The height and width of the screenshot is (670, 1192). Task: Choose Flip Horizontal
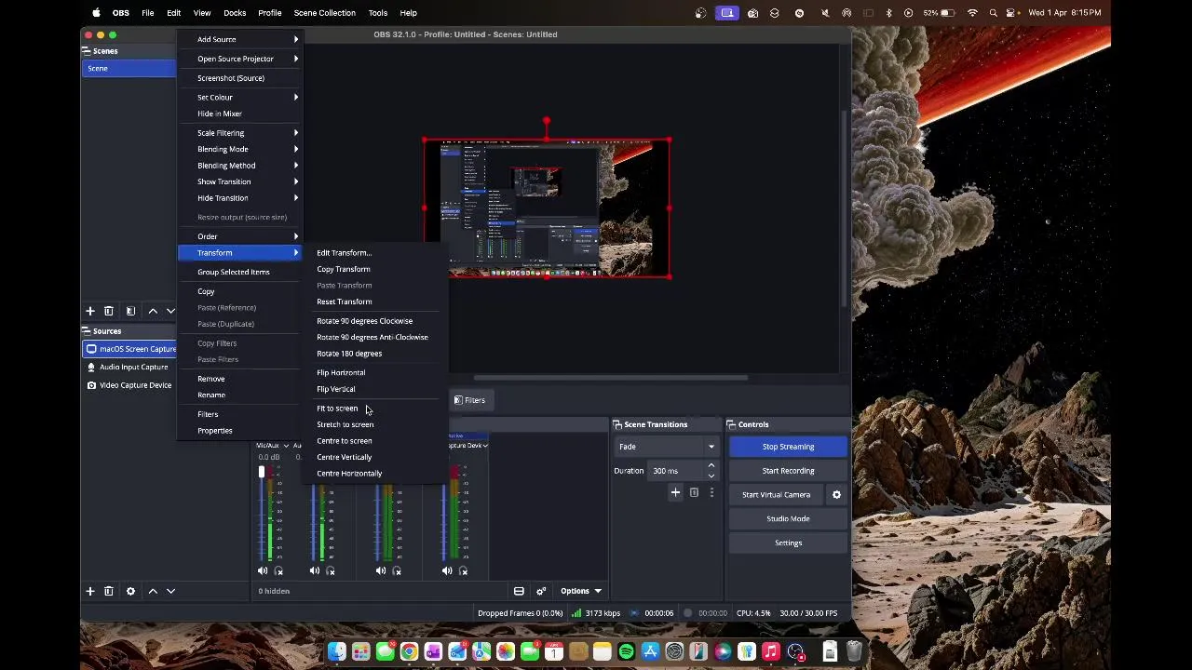click(x=341, y=372)
